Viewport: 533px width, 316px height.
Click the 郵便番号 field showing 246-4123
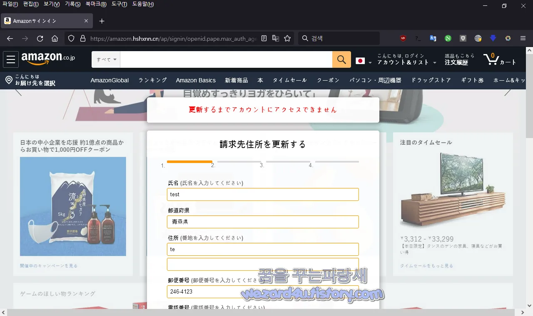(263, 291)
